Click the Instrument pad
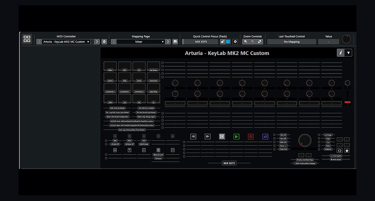The image size is (375, 201). point(153,77)
